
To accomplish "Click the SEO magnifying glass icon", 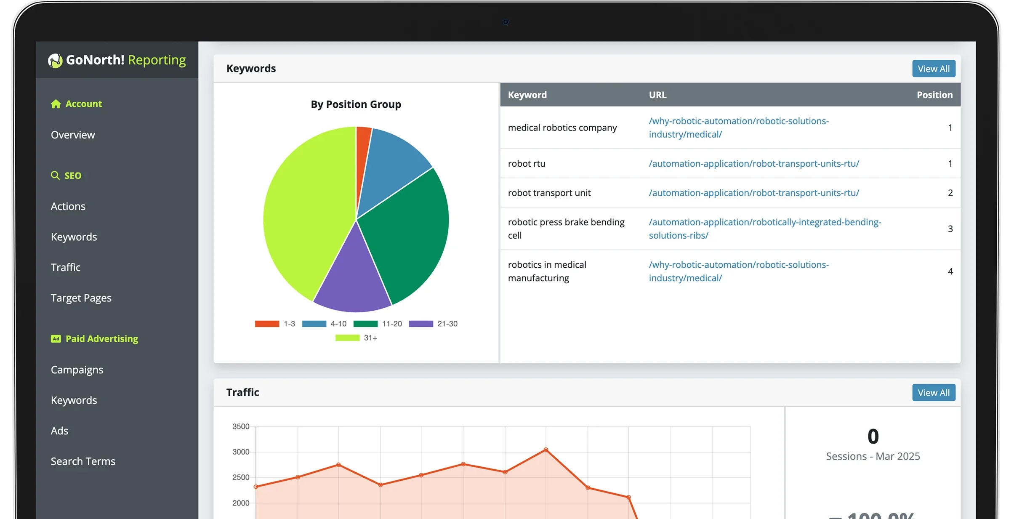I will coord(55,176).
